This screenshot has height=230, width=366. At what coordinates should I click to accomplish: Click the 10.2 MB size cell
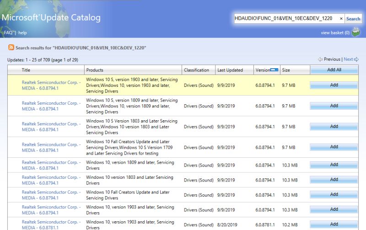290,225
